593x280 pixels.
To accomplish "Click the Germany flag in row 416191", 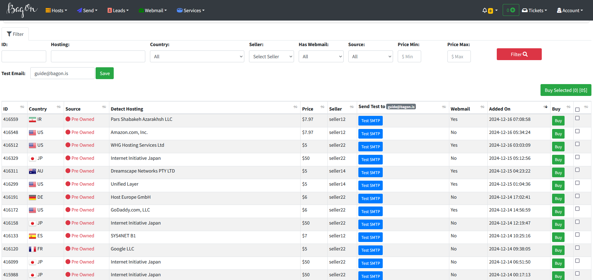I will click(32, 197).
